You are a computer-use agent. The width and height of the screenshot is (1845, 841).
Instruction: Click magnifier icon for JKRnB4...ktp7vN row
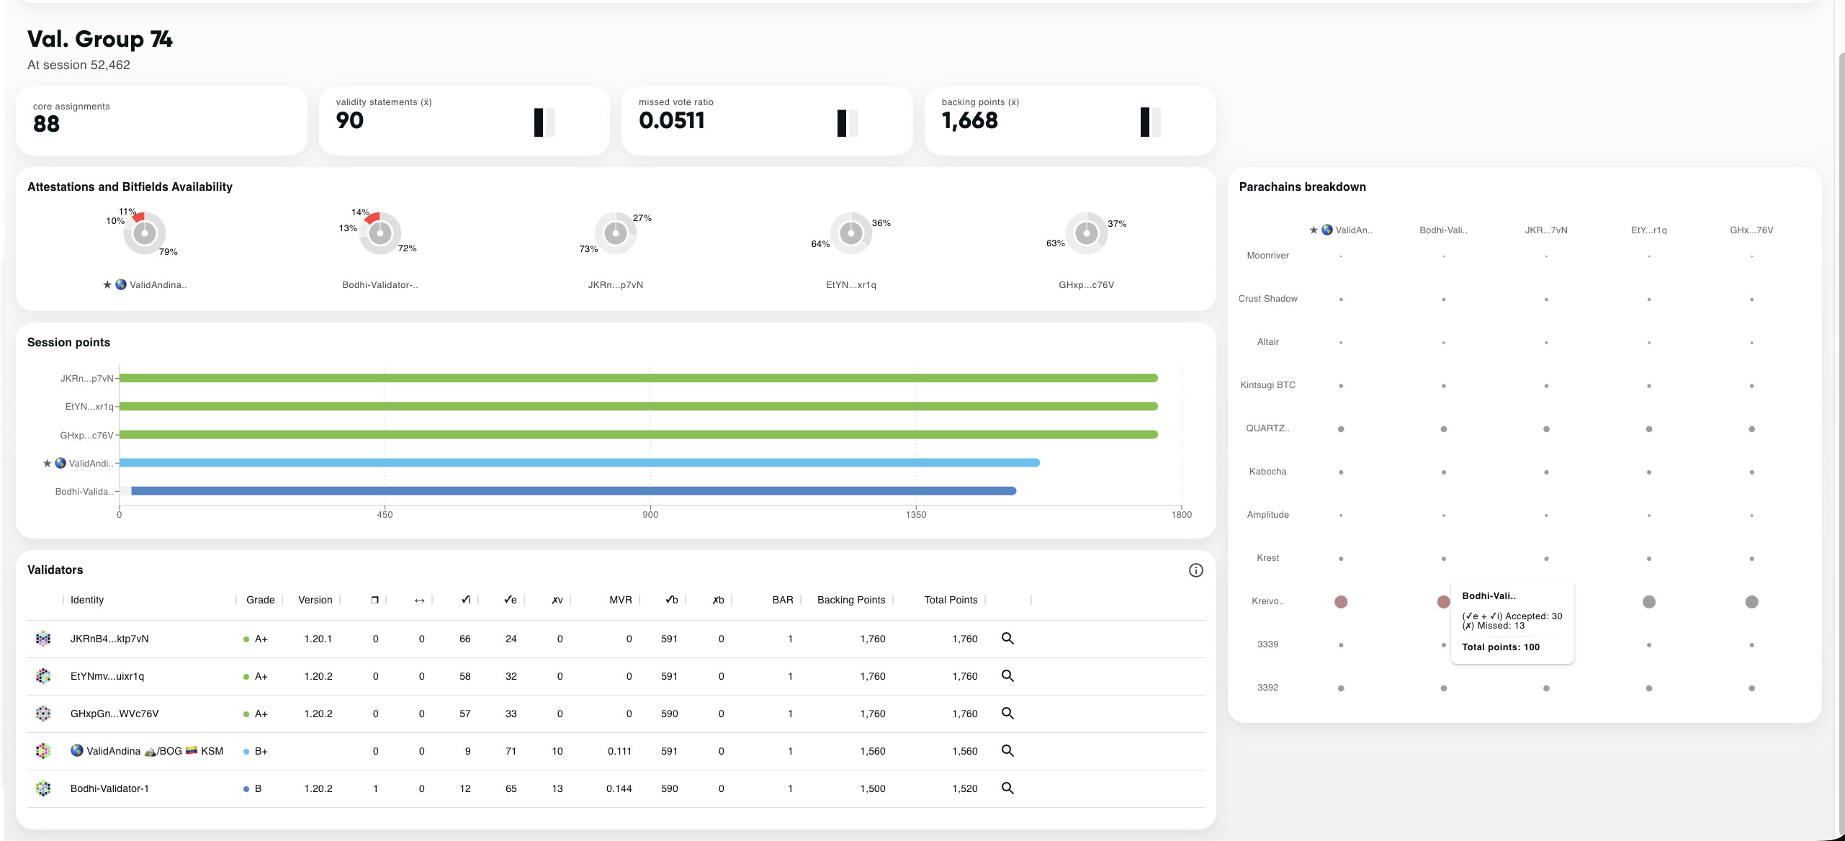(x=1007, y=639)
